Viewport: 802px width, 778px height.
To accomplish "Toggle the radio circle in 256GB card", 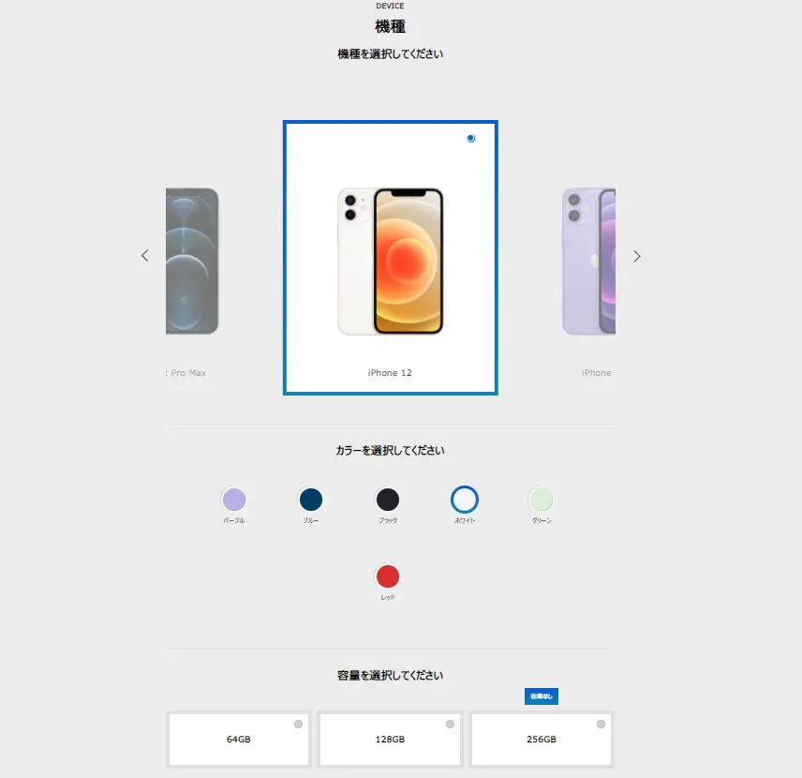I will pos(601,725).
